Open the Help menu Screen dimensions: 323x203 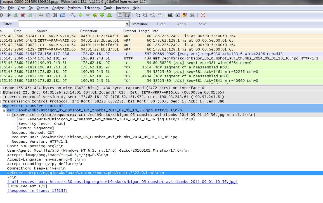136,8
